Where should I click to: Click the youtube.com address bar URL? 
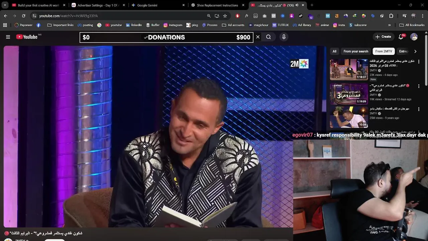click(x=68, y=16)
